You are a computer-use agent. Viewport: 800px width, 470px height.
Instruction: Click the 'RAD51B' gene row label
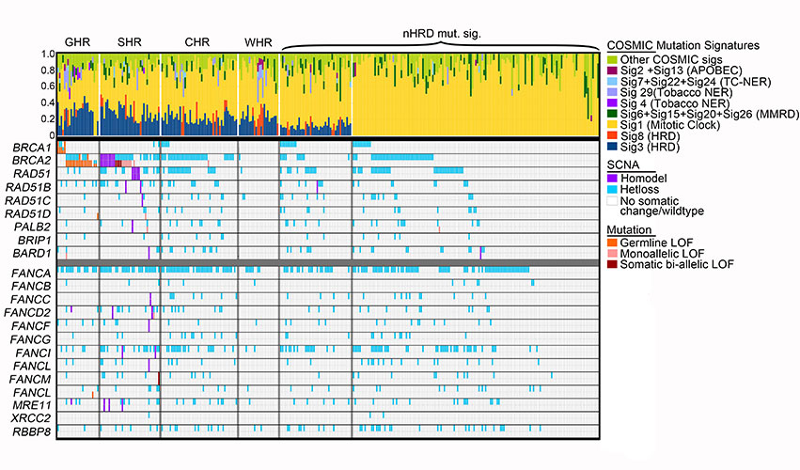tap(28, 187)
